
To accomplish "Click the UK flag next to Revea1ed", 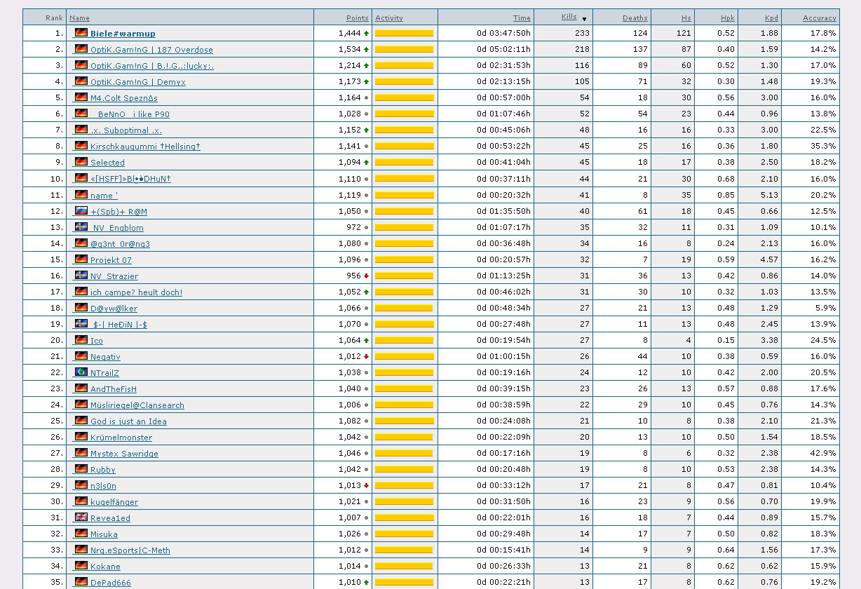I will point(81,517).
